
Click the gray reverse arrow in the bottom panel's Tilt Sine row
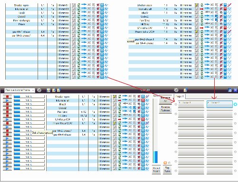(125, 115)
